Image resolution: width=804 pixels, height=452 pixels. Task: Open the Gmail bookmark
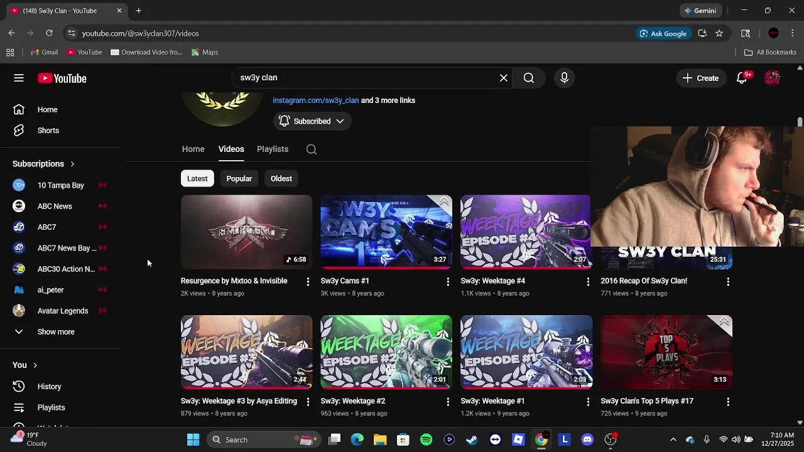coord(44,52)
